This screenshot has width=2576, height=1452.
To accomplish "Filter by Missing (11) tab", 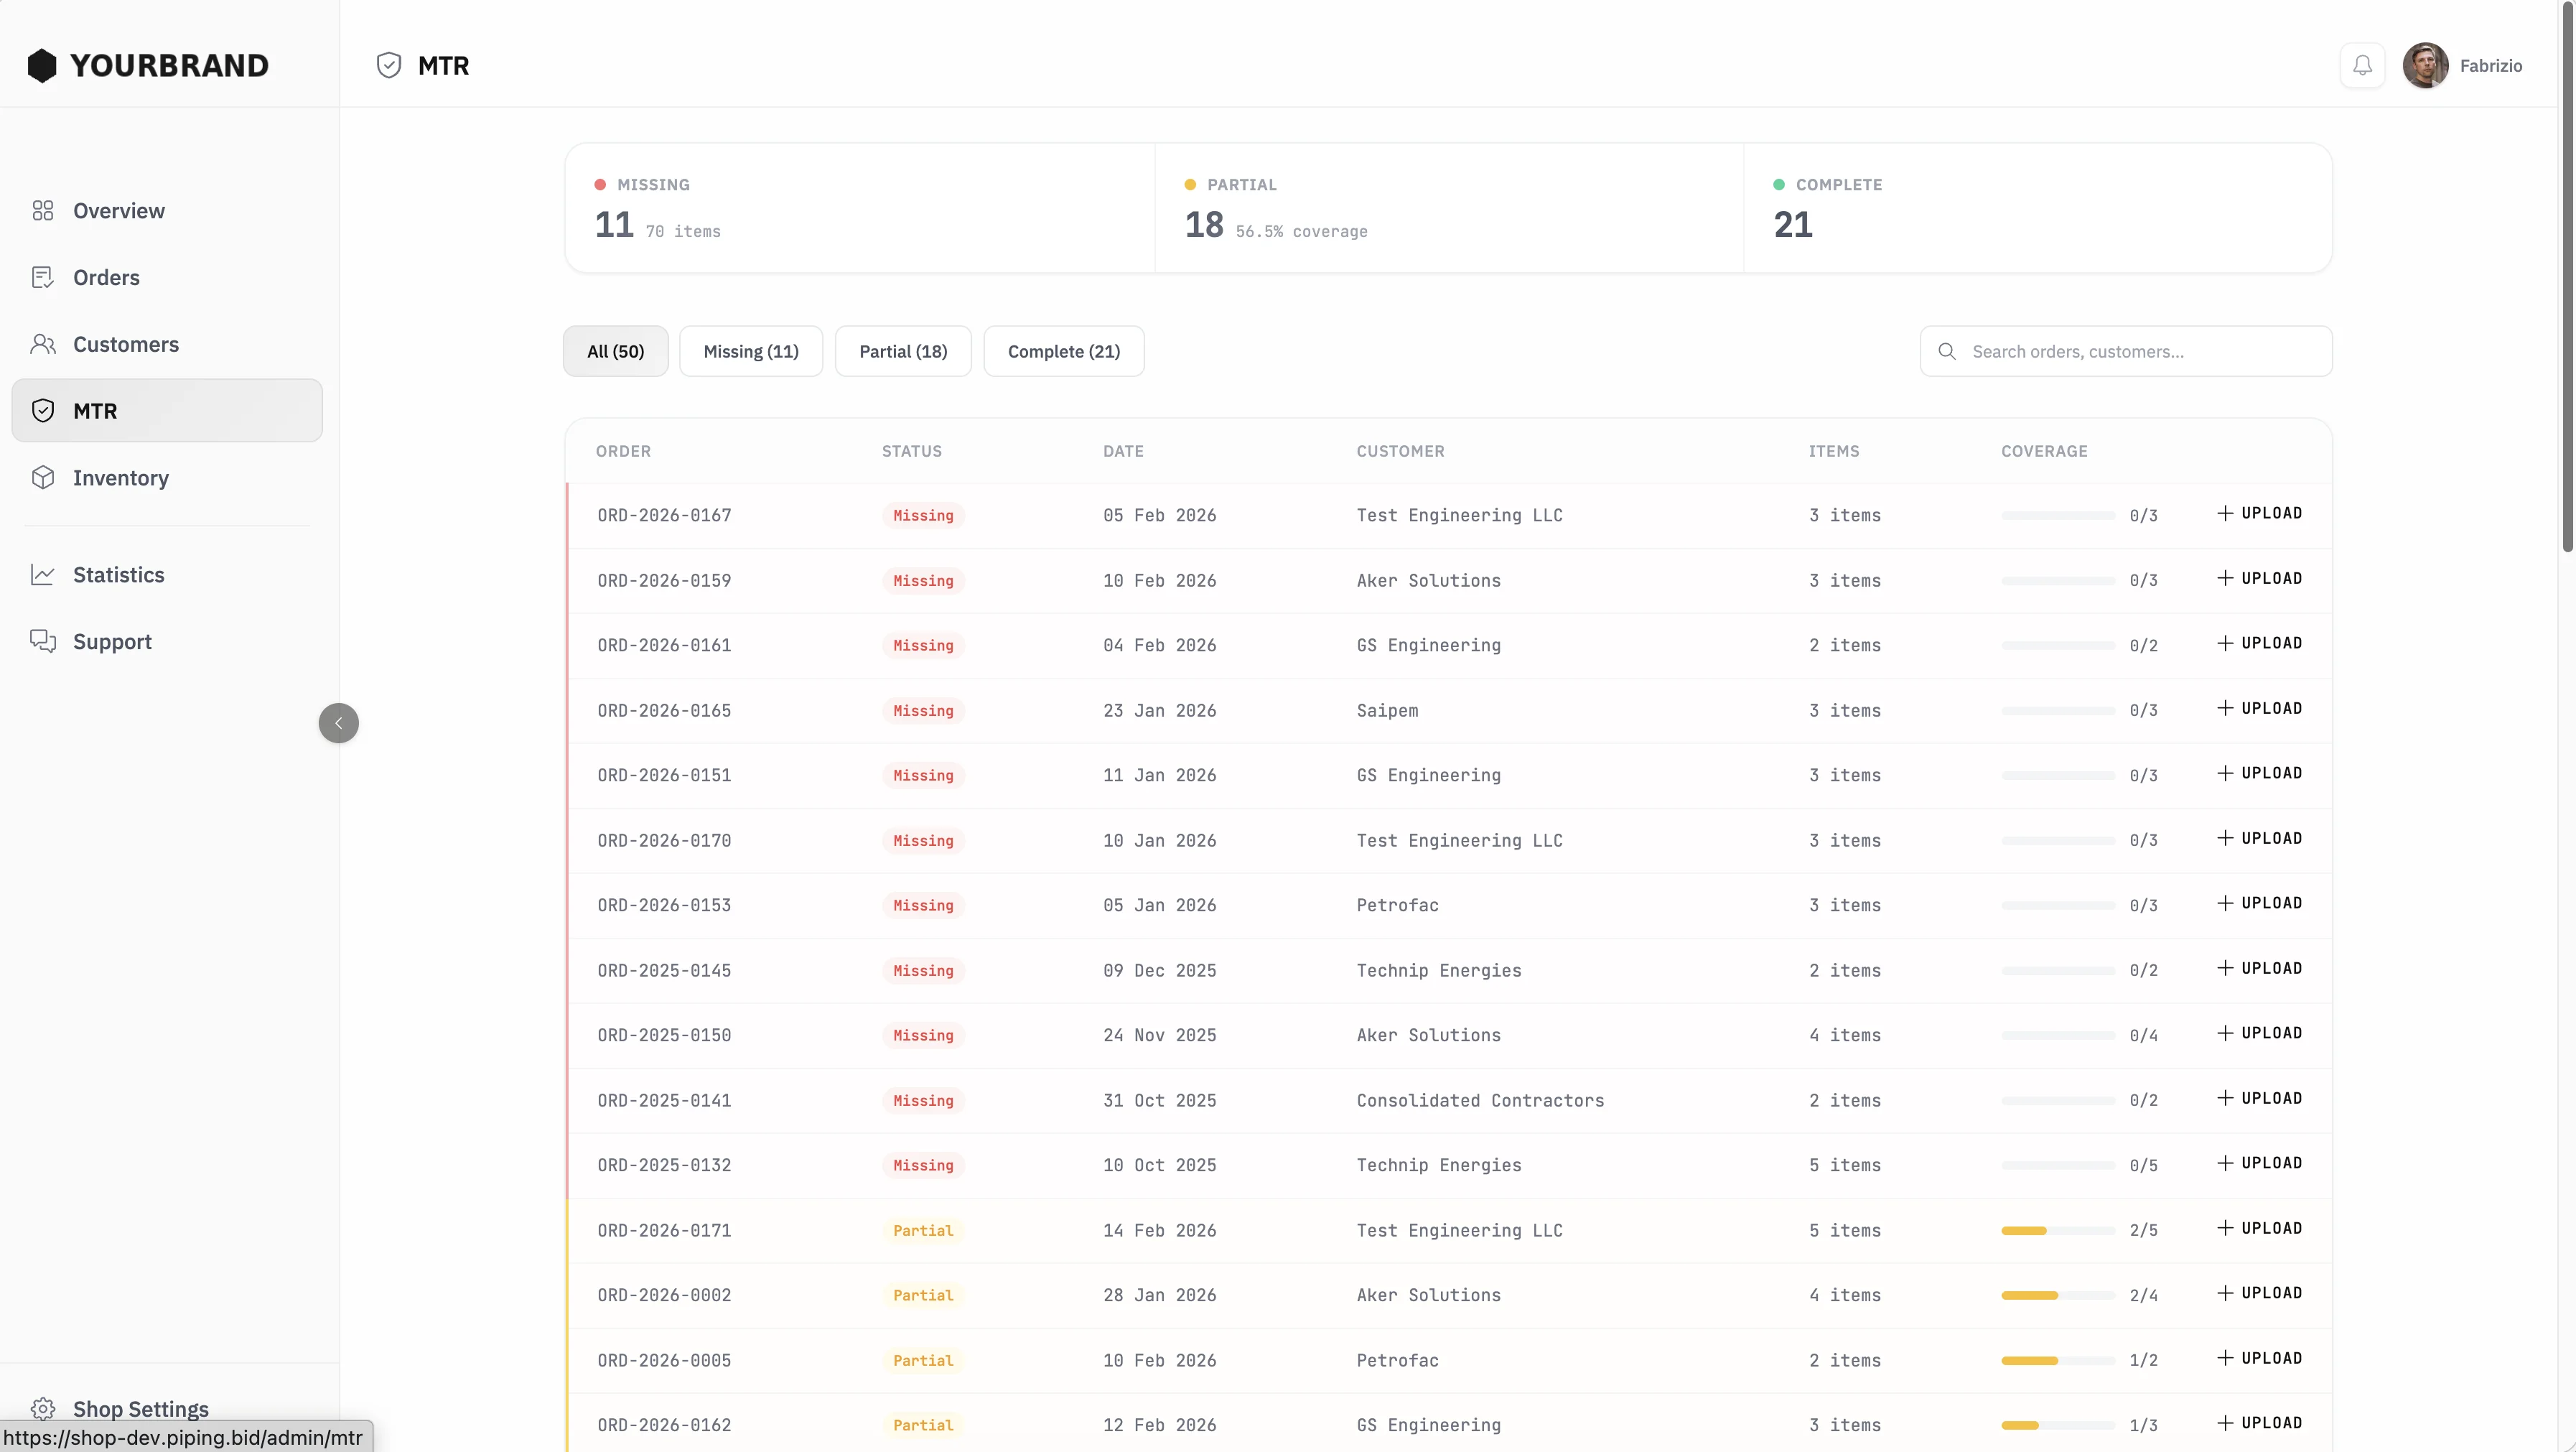I will (750, 352).
